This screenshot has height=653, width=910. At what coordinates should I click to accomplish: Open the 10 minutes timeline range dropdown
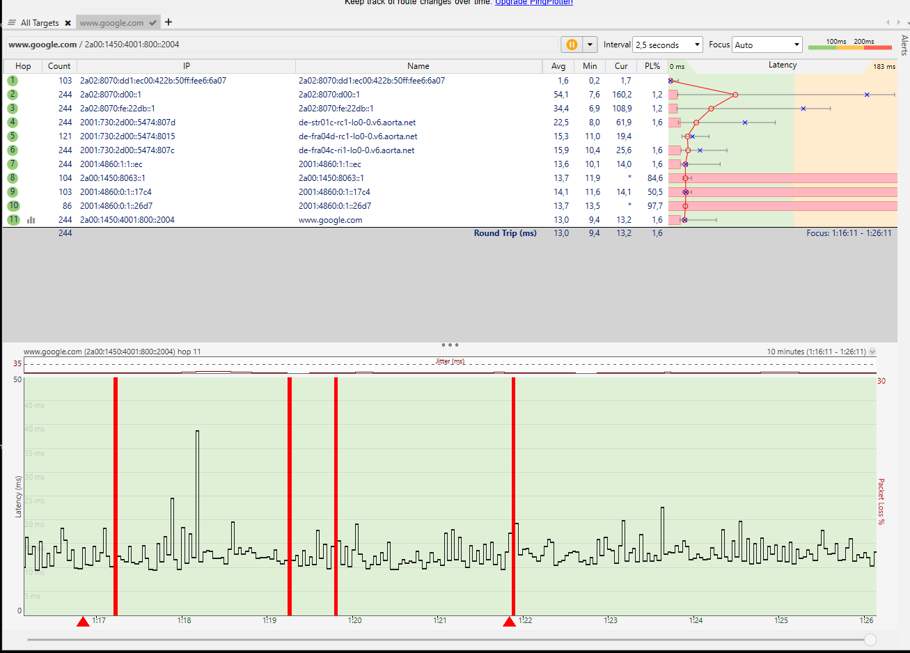[x=872, y=352]
